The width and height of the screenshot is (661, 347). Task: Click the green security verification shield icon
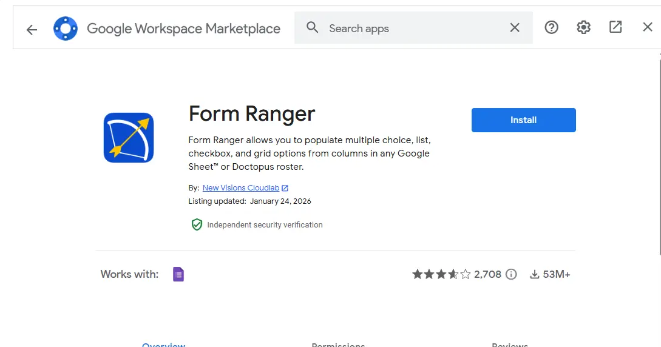pyautogui.click(x=197, y=224)
